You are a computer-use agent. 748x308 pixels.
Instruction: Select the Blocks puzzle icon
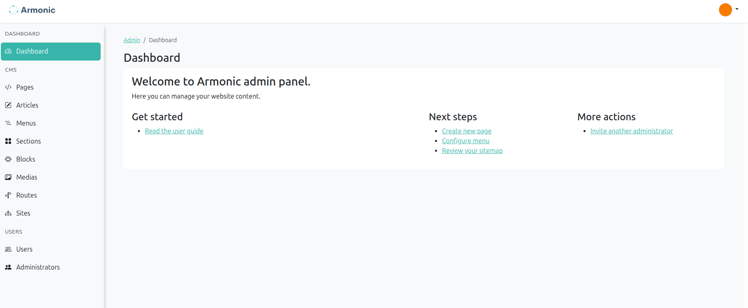click(8, 159)
